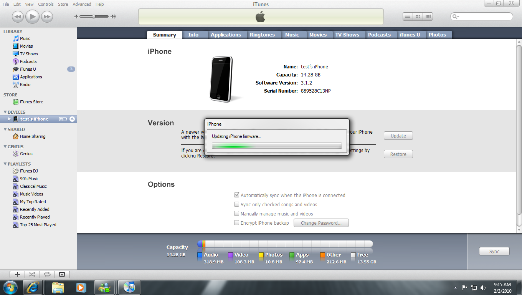Open the My Top Rated playlist
The image size is (522, 295).
29,202
